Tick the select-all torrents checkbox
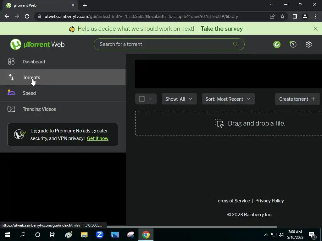The height and width of the screenshot is (241, 322). [x=142, y=99]
